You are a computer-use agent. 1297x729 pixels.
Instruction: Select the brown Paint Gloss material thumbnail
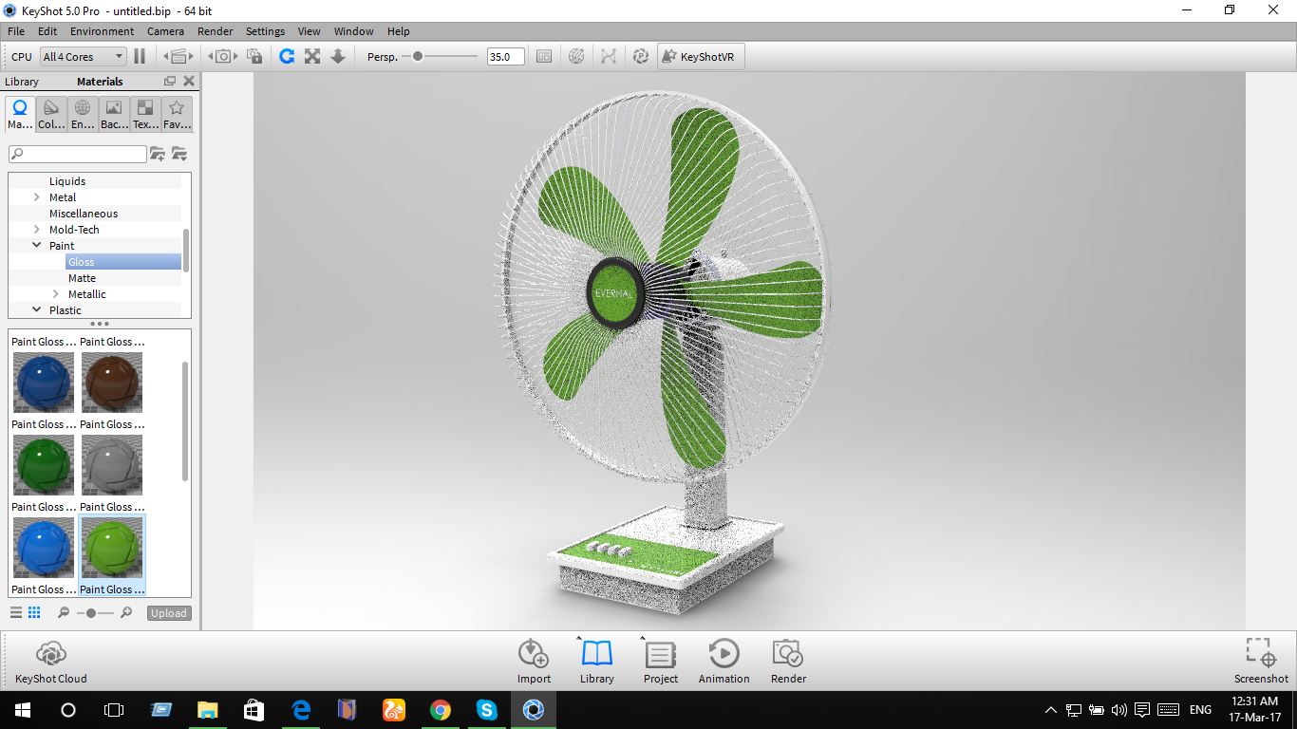coord(112,383)
